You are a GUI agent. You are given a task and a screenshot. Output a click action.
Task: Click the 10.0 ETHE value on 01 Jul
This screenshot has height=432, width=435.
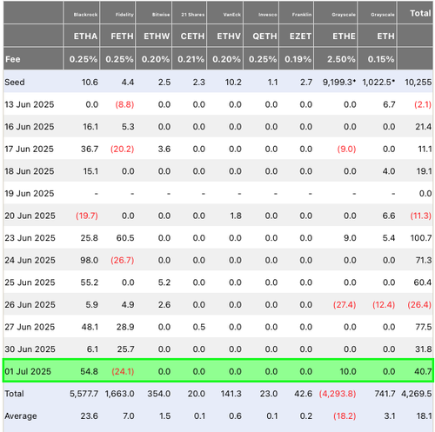348,371
